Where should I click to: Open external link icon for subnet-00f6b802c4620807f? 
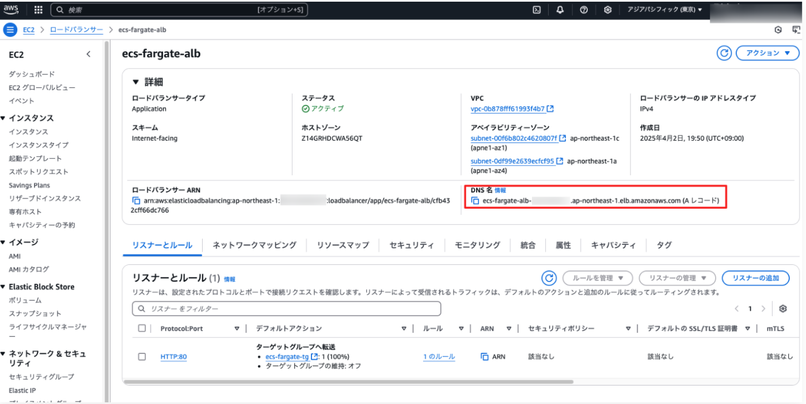562,138
